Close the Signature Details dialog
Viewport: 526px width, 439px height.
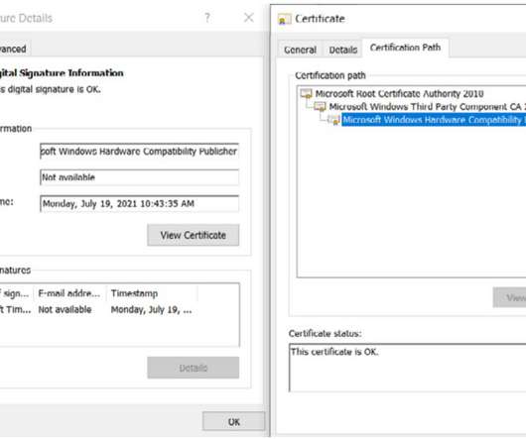pos(248,18)
